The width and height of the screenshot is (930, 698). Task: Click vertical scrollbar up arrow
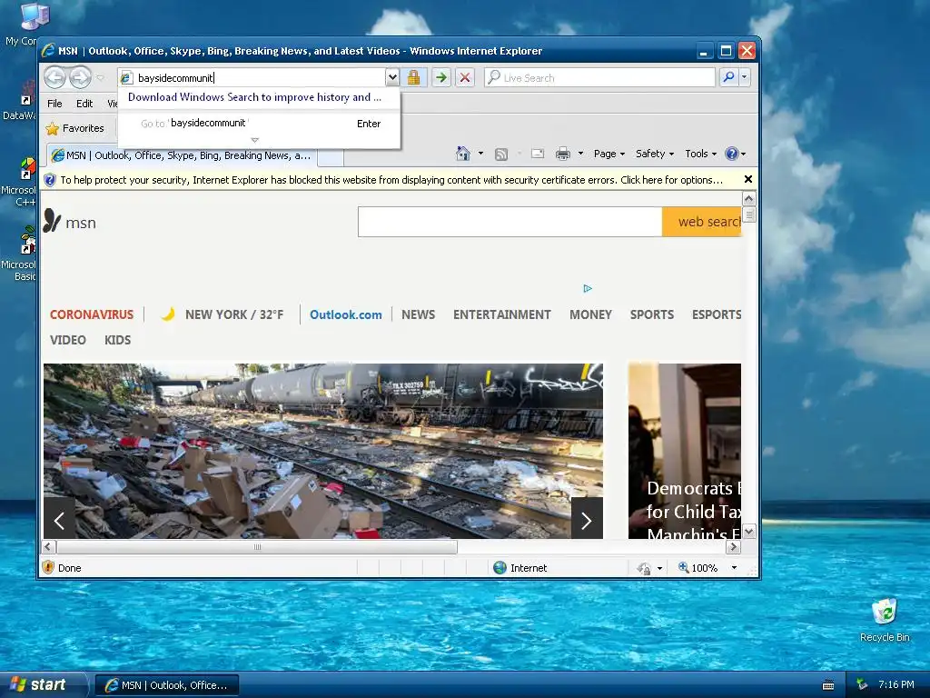tap(749, 198)
